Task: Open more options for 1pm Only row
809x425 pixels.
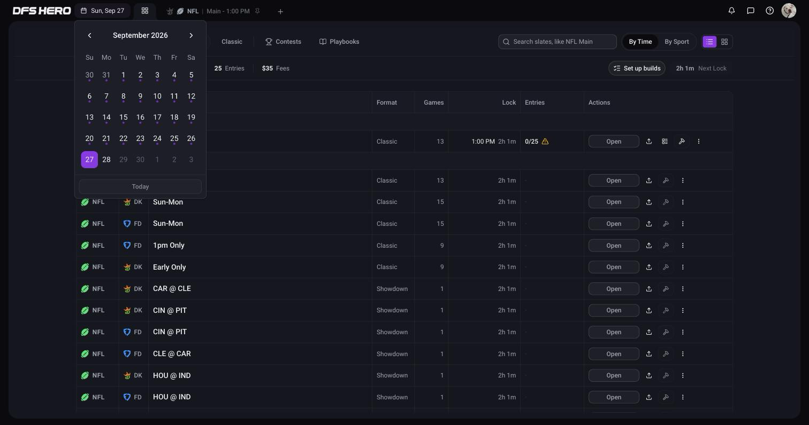Action: (x=683, y=246)
